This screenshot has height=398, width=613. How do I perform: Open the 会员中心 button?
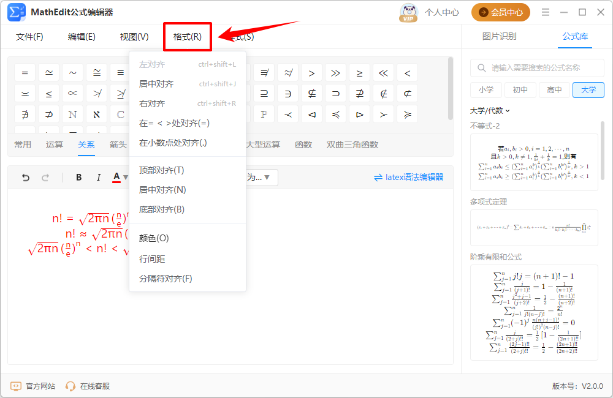coord(500,12)
